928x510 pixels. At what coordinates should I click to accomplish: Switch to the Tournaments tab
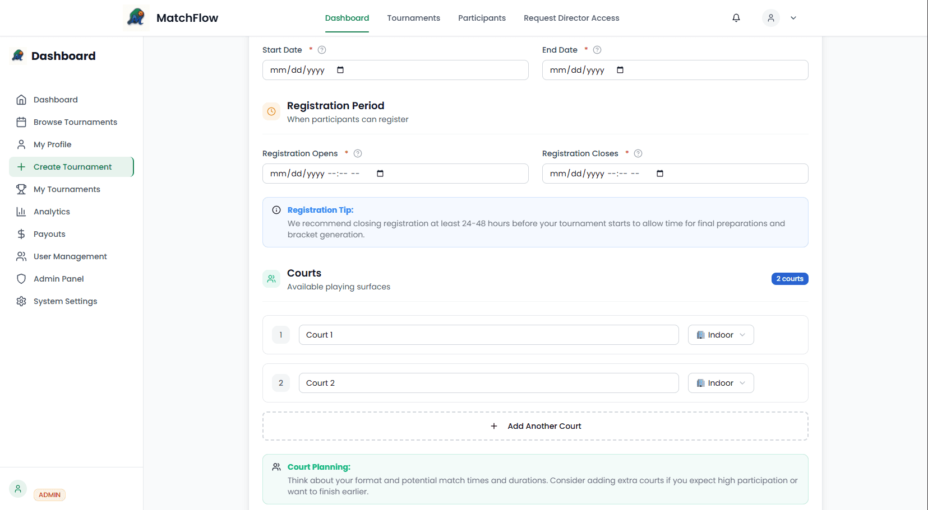pyautogui.click(x=413, y=18)
